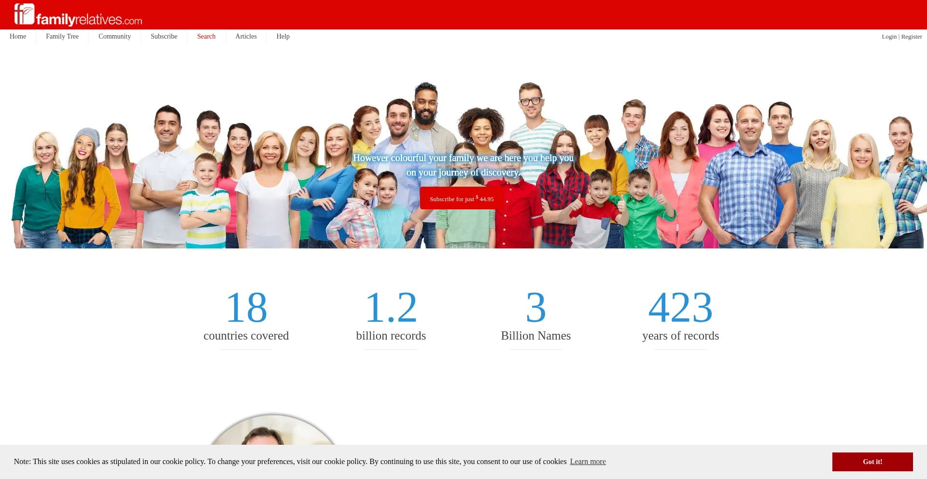Click the cookie note text

coord(290,462)
